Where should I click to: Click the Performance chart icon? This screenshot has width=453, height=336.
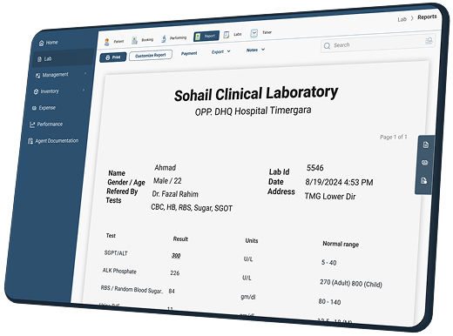32,124
